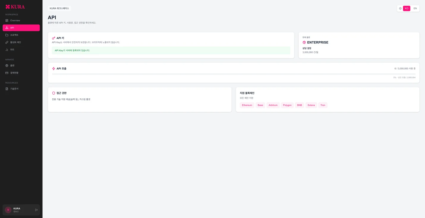Select the API sidebar menu item
Screen dimensions: 425x218
(21, 28)
